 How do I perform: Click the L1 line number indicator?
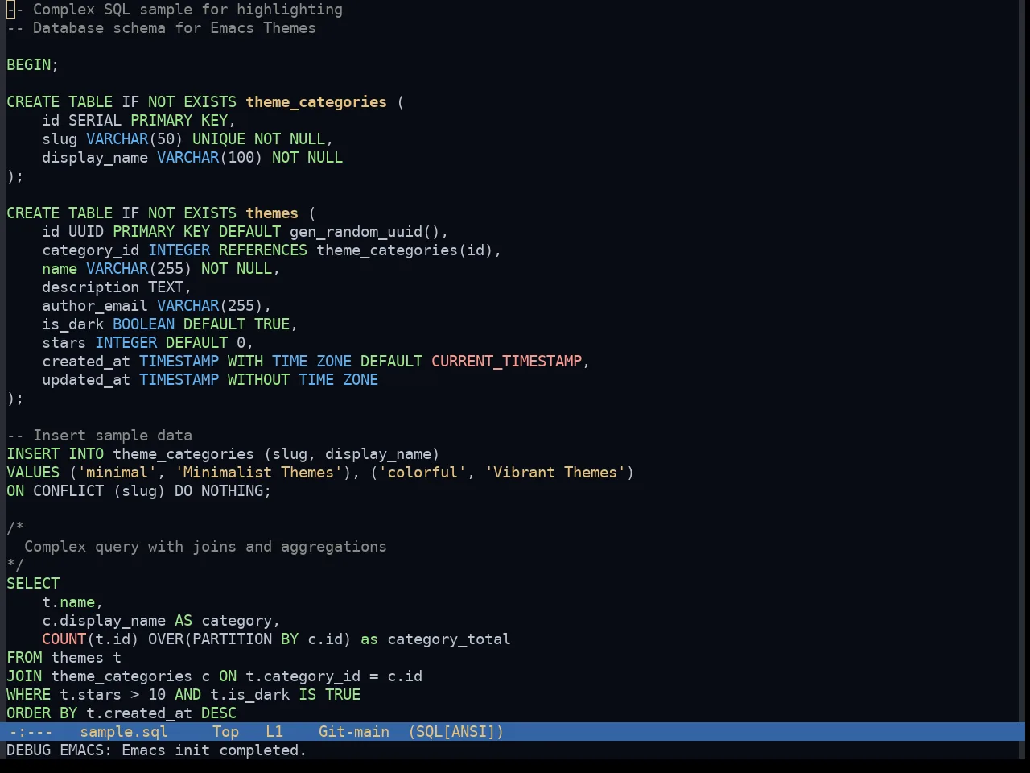click(274, 732)
